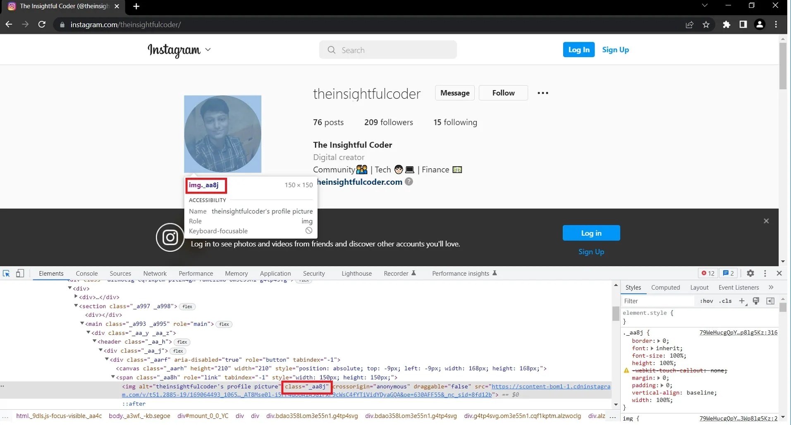Click the share icon in the toolbar

(x=689, y=25)
